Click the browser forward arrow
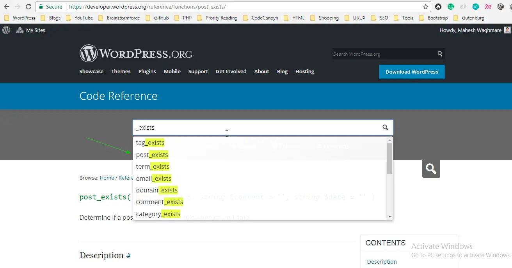The image size is (512, 268). (18, 7)
